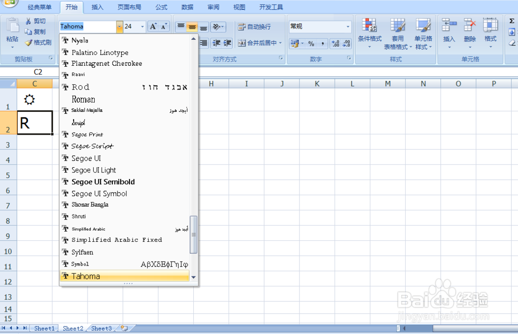Select the Format Painter brush

coord(28,42)
